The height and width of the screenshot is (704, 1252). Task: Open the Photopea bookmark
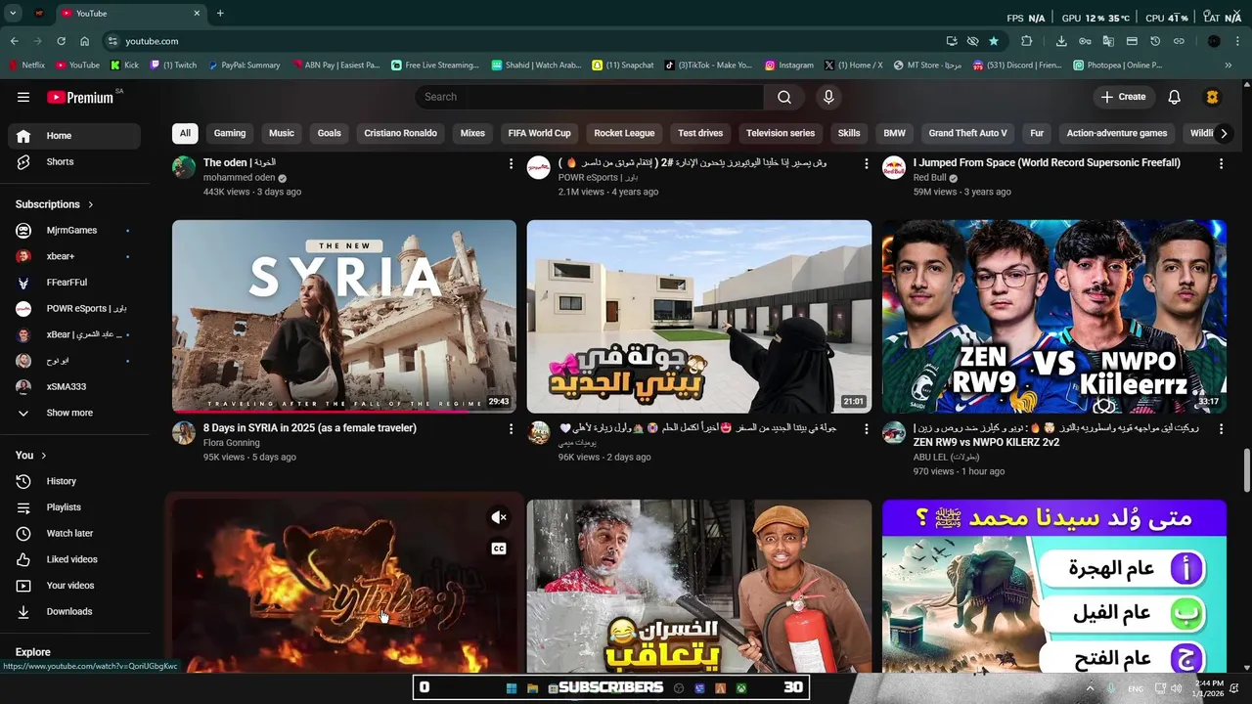[x=1117, y=66]
